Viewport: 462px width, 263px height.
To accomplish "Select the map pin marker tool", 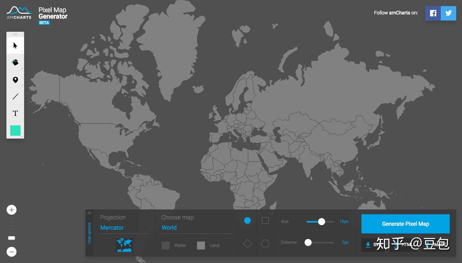I will tap(15, 80).
